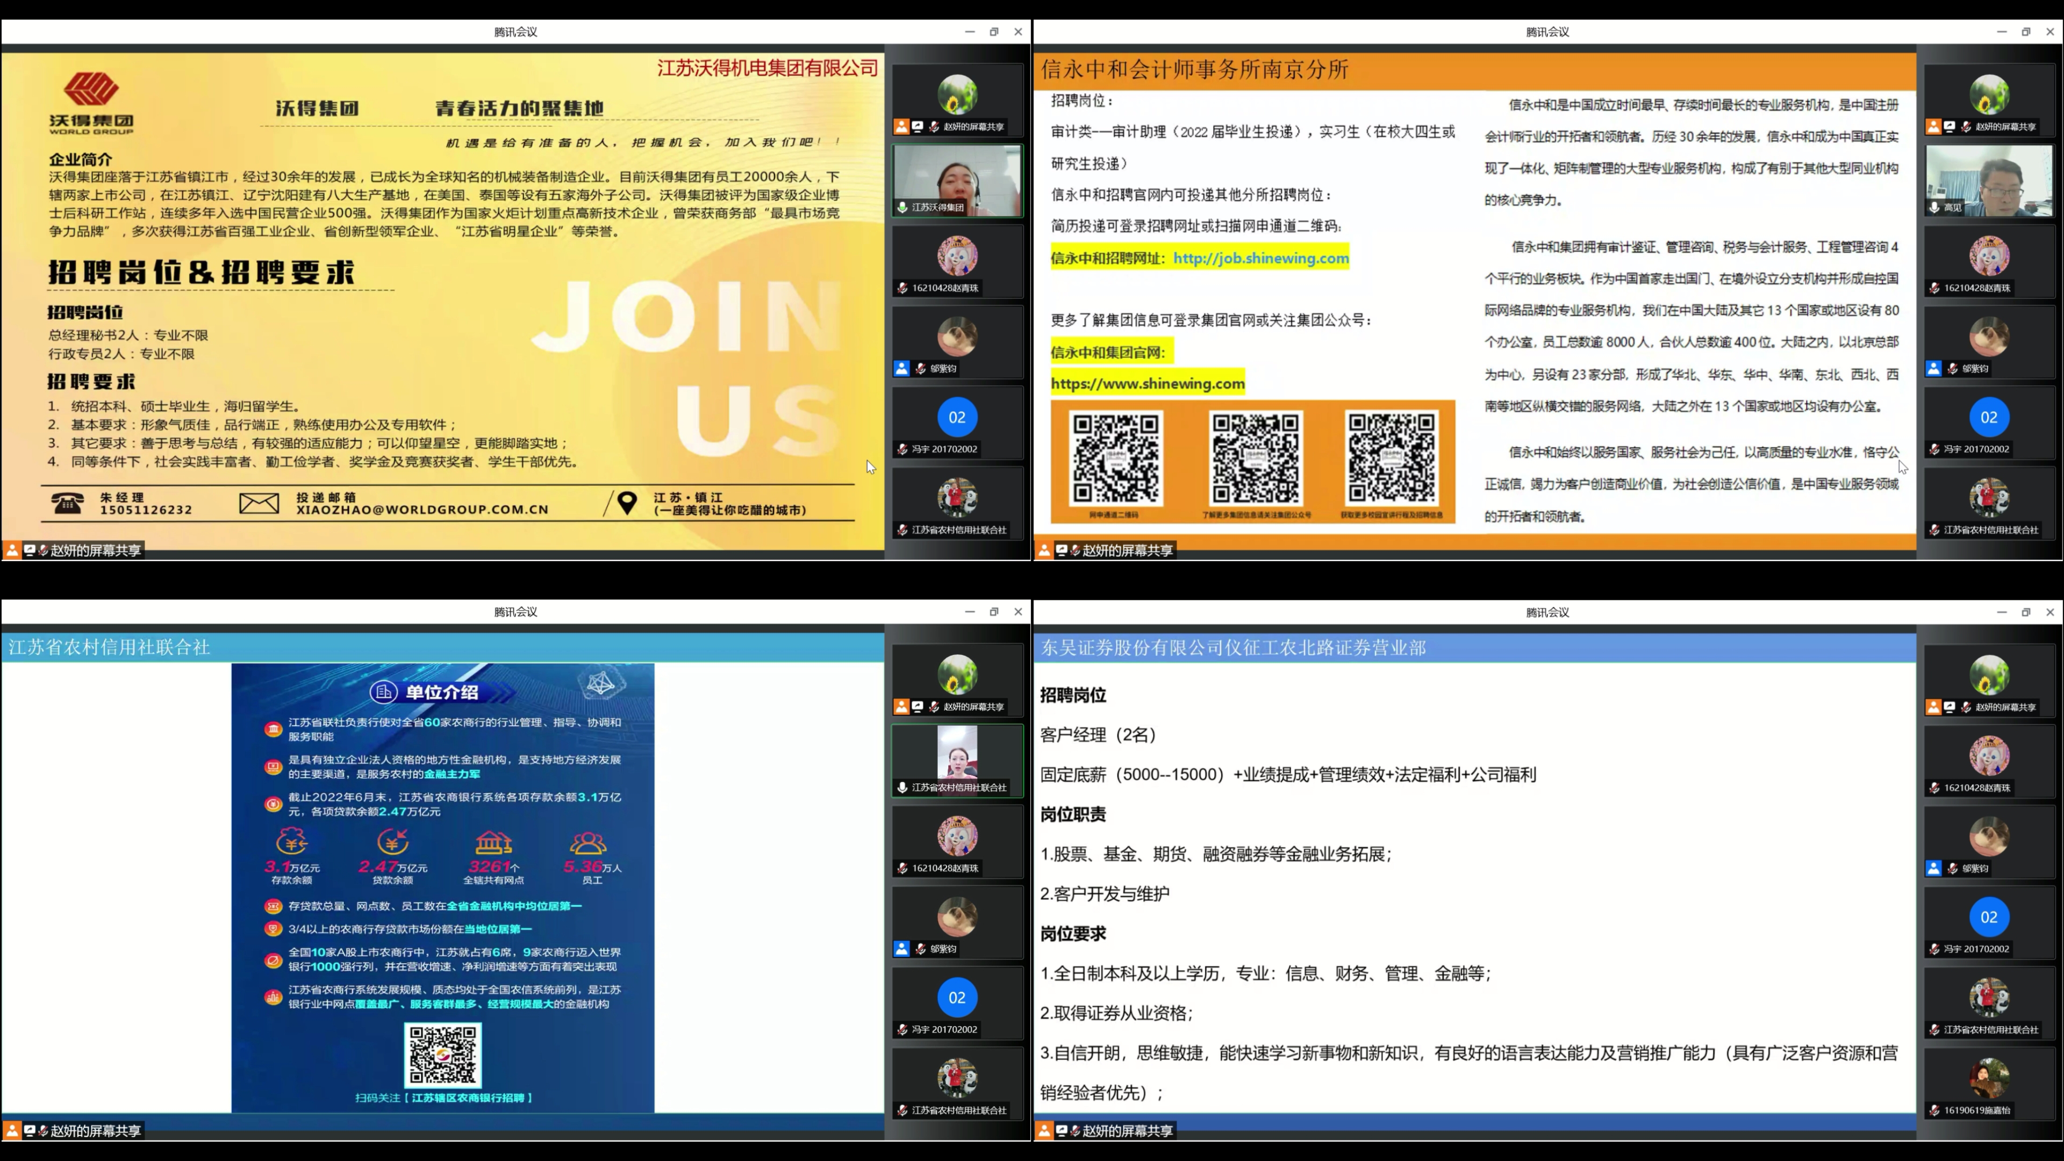
Task: Click telephone icon beside 朱经理 contact
Action: [67, 503]
